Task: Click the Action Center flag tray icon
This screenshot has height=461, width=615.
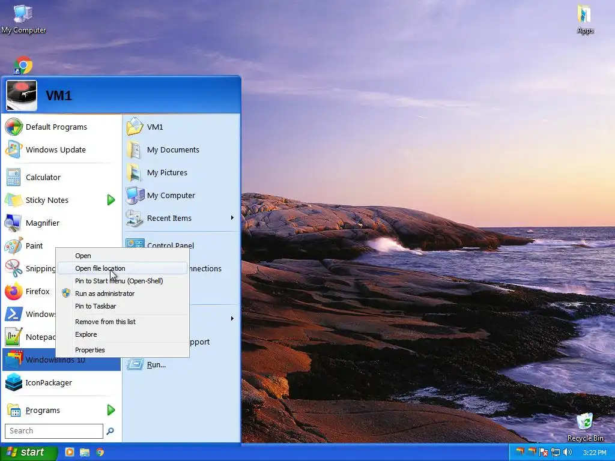Action: point(543,453)
